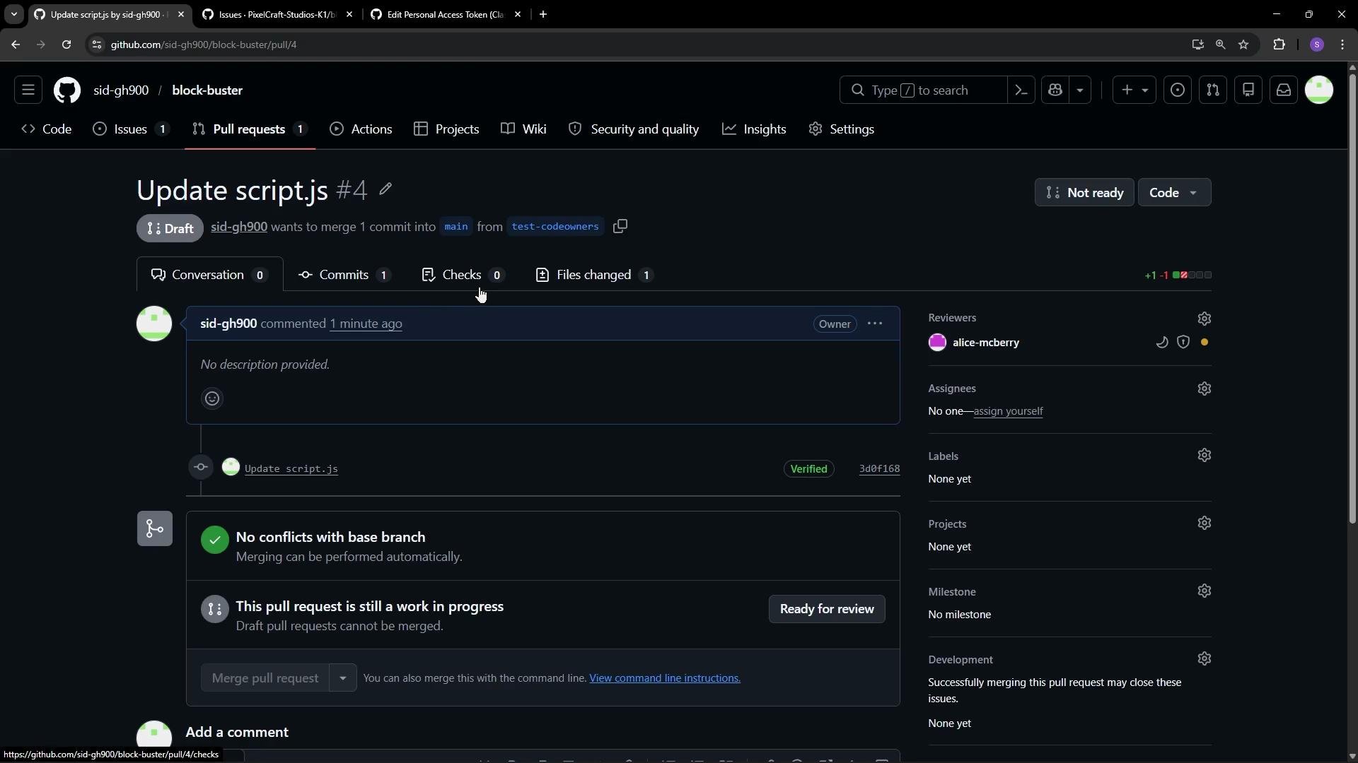
Task: Switch to the PixelCraft-Studios Issues browser tab
Action: click(277, 14)
